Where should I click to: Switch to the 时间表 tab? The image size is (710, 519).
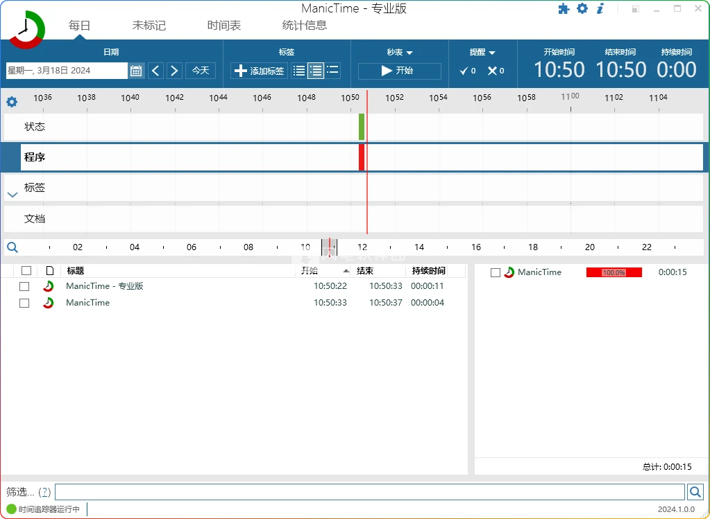pos(224,26)
